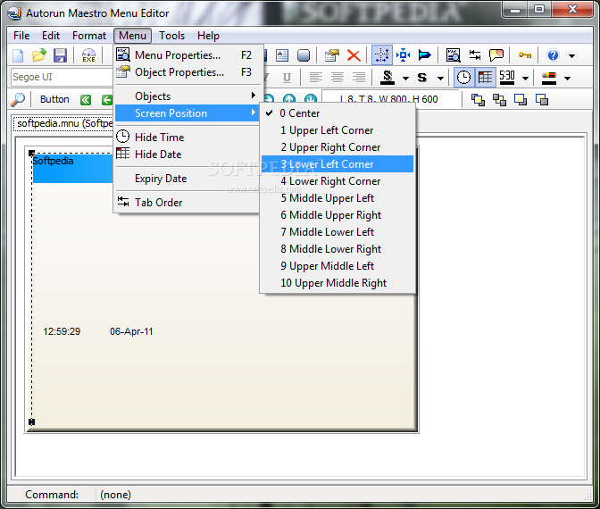Expand the help icon dropdown arrow
The image size is (600, 509).
571,56
